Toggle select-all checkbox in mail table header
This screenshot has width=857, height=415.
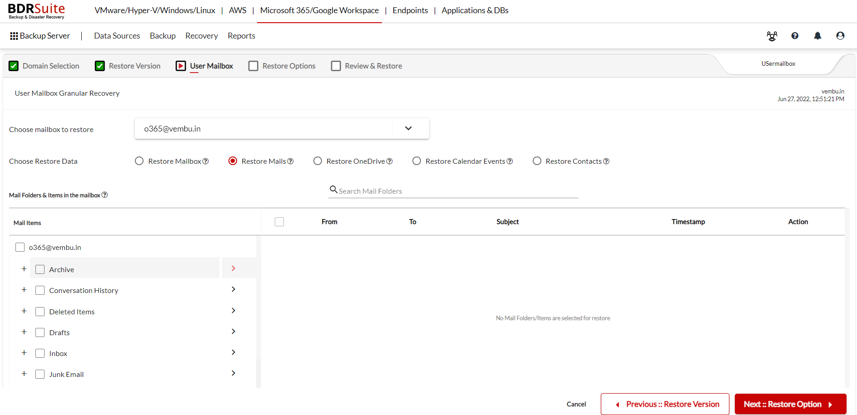click(x=279, y=222)
